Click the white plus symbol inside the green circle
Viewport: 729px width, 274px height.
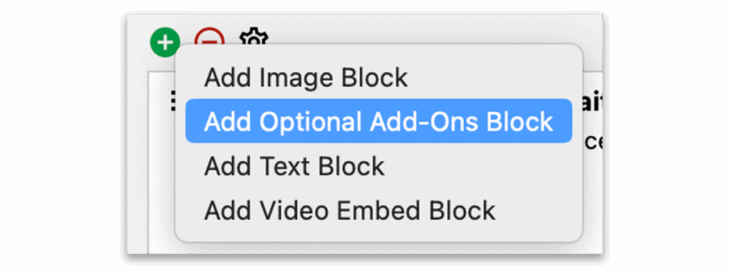click(x=165, y=43)
